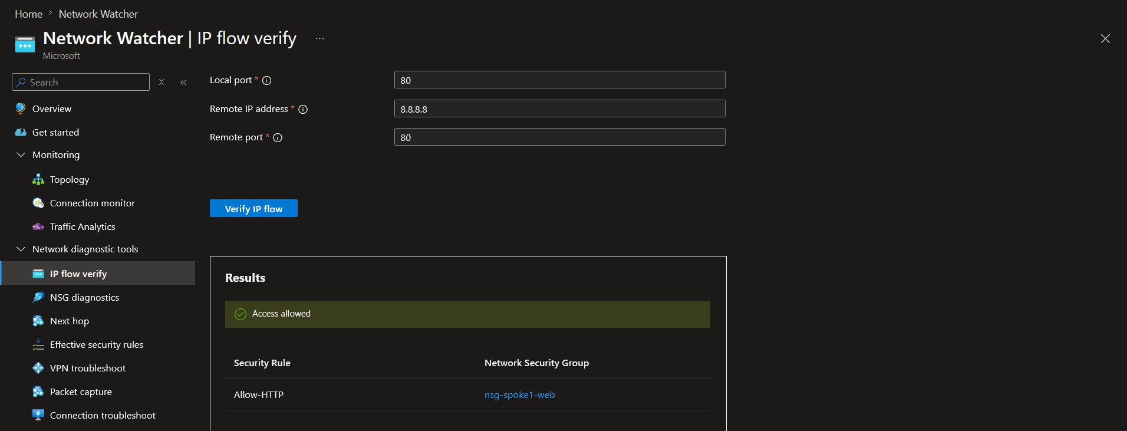Show Remote port info icon
Screen dimensions: 1127x431
click(278, 137)
